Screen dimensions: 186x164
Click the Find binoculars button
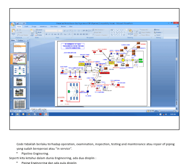click(156, 30)
